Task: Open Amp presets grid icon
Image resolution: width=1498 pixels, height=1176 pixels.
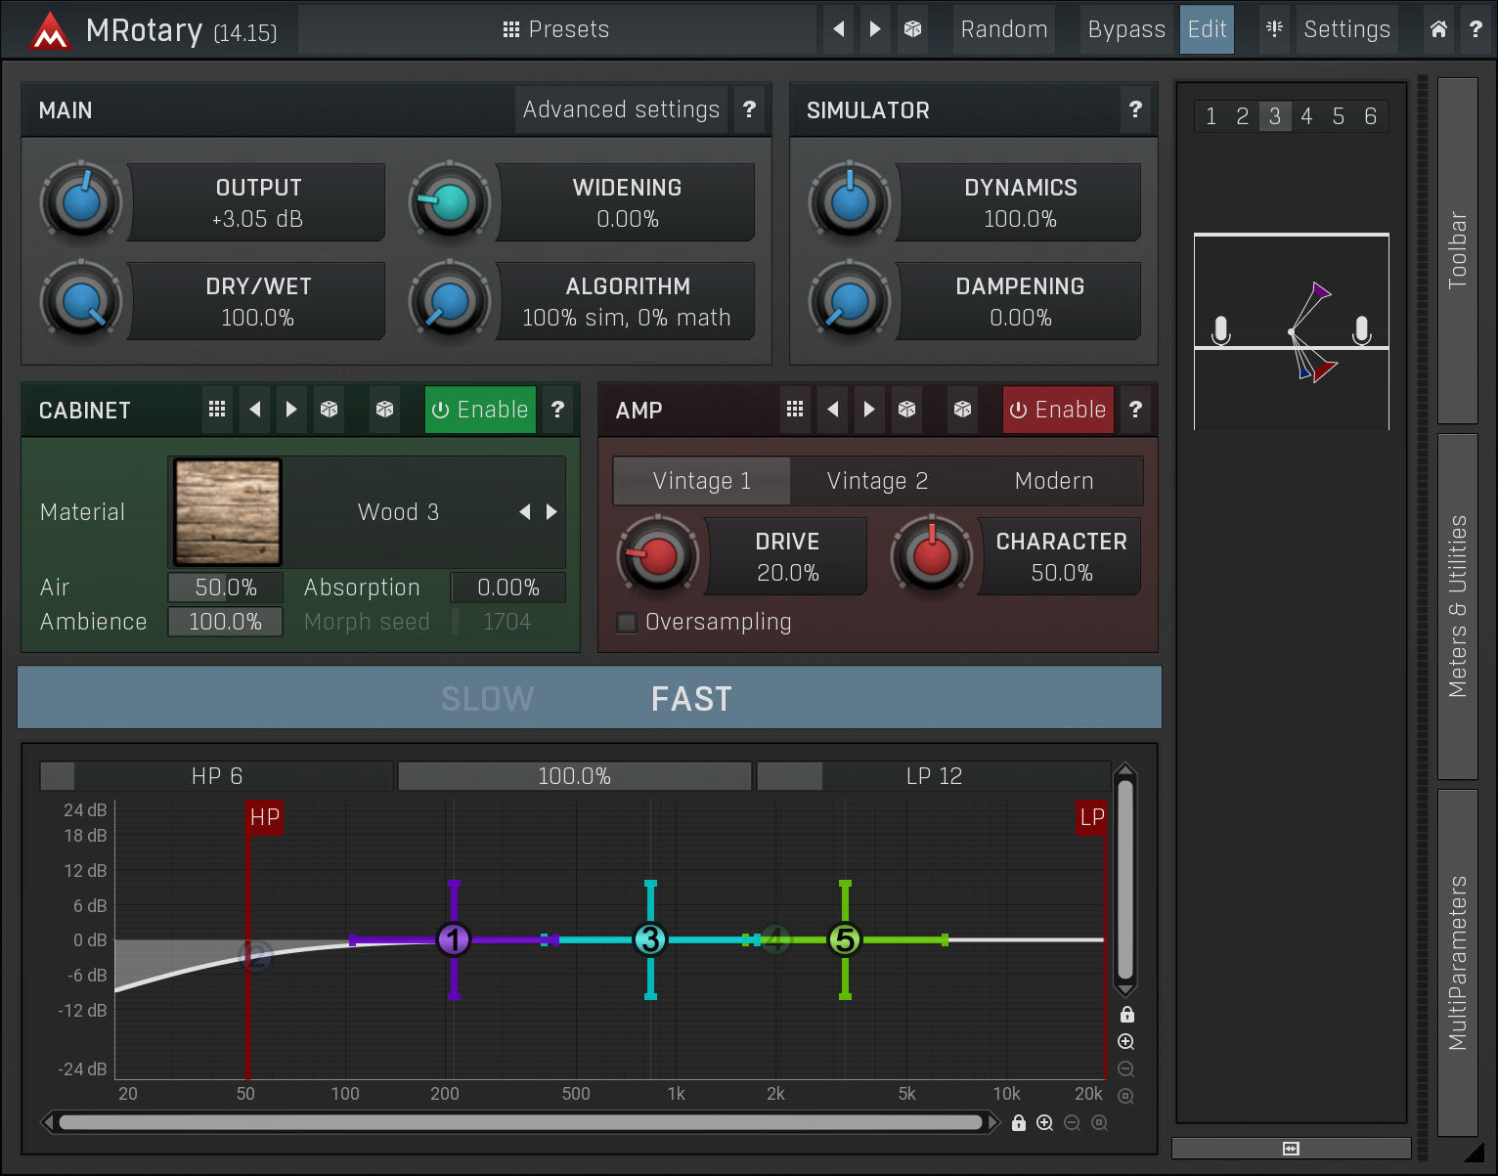Action: coord(795,410)
